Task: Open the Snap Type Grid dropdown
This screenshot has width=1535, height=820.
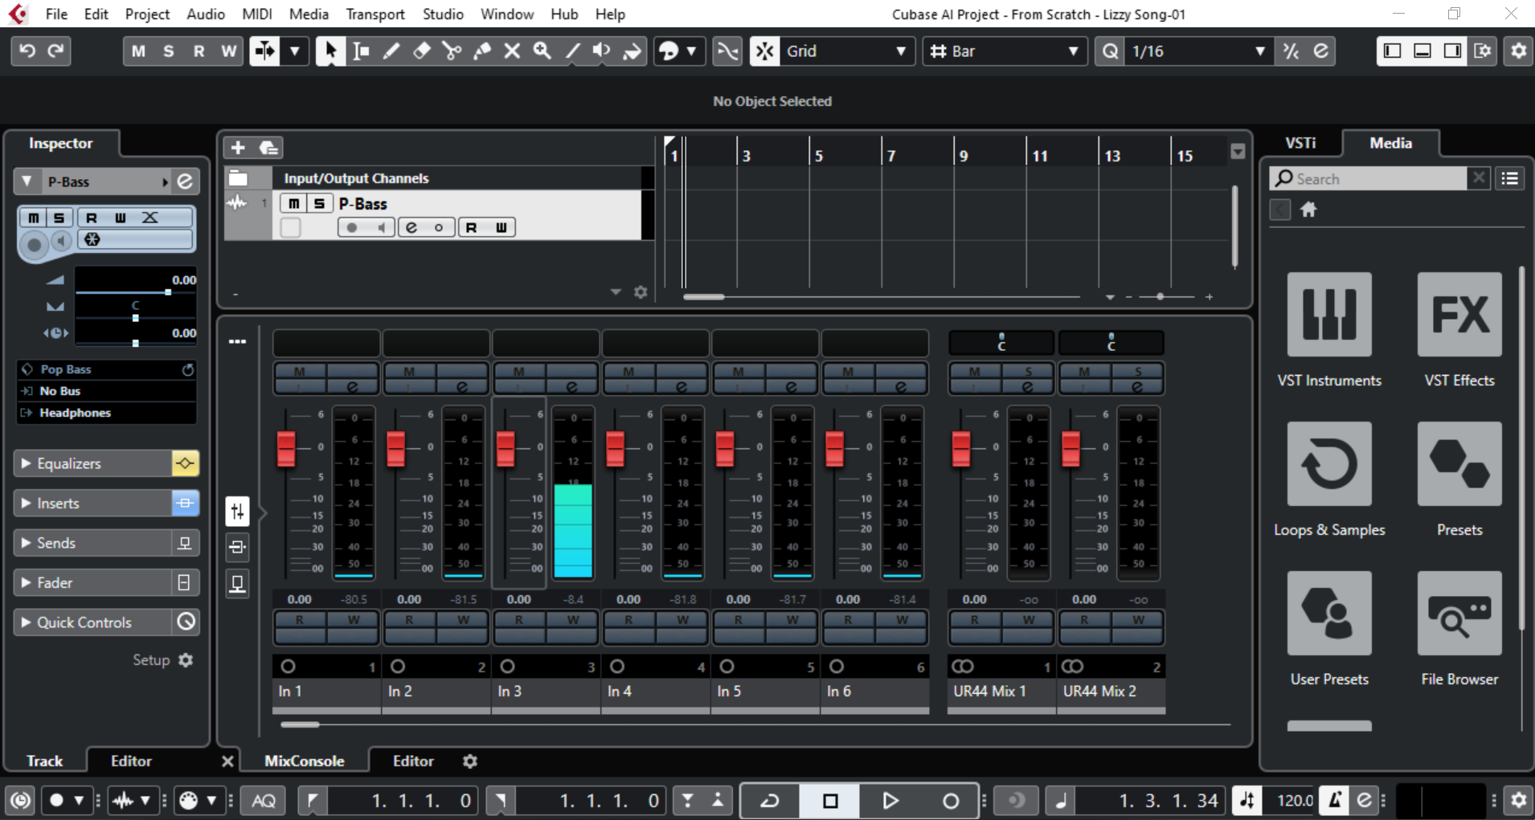Action: [x=846, y=51]
